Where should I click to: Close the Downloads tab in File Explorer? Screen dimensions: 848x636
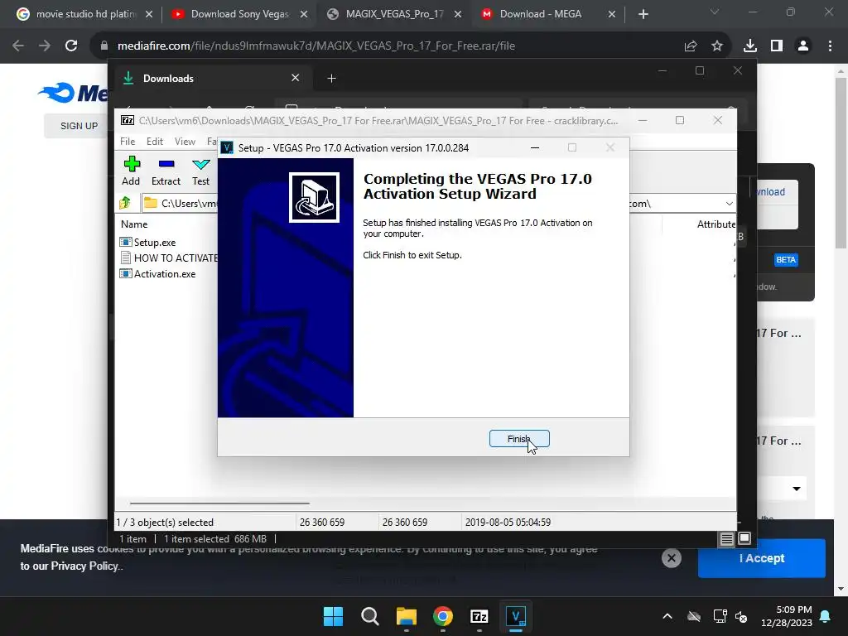tap(296, 78)
